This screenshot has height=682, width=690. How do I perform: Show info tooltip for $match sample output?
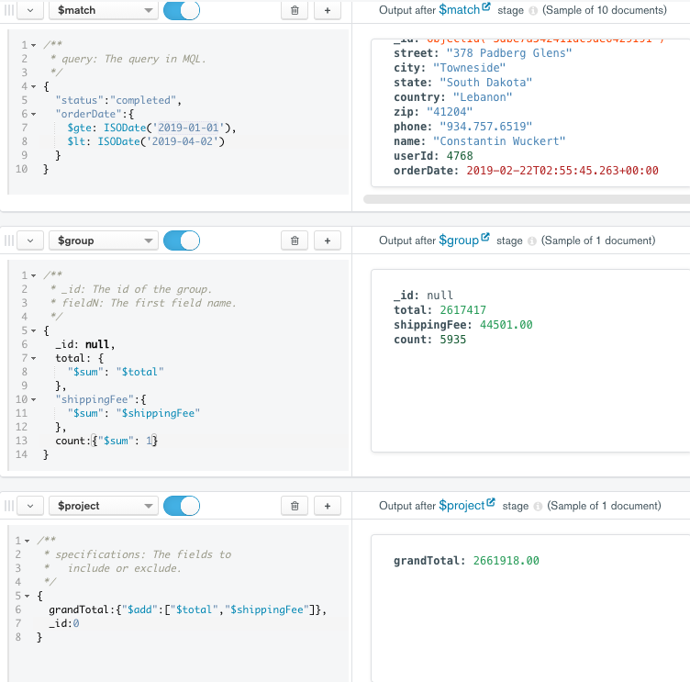click(x=533, y=11)
